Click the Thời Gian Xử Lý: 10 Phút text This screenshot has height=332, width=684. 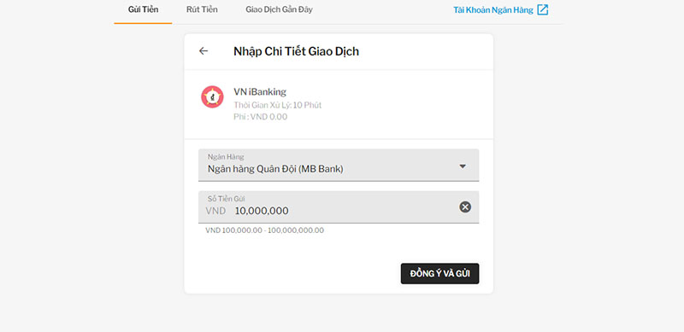pyautogui.click(x=277, y=105)
